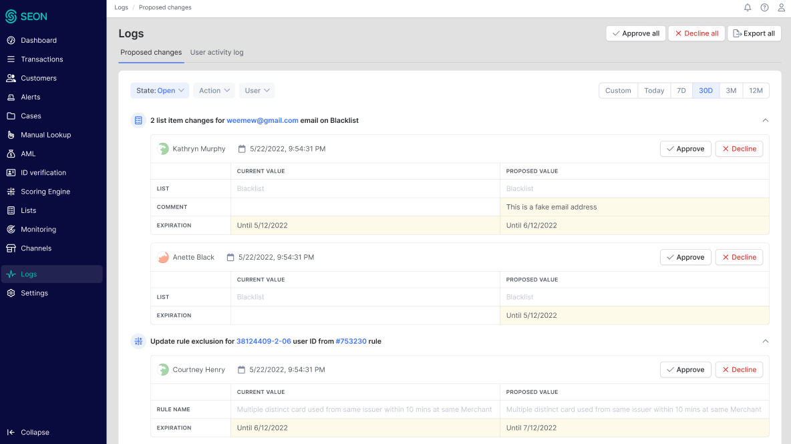Open Scoring Engine from the sidebar
The height and width of the screenshot is (444, 791).
[x=45, y=192]
